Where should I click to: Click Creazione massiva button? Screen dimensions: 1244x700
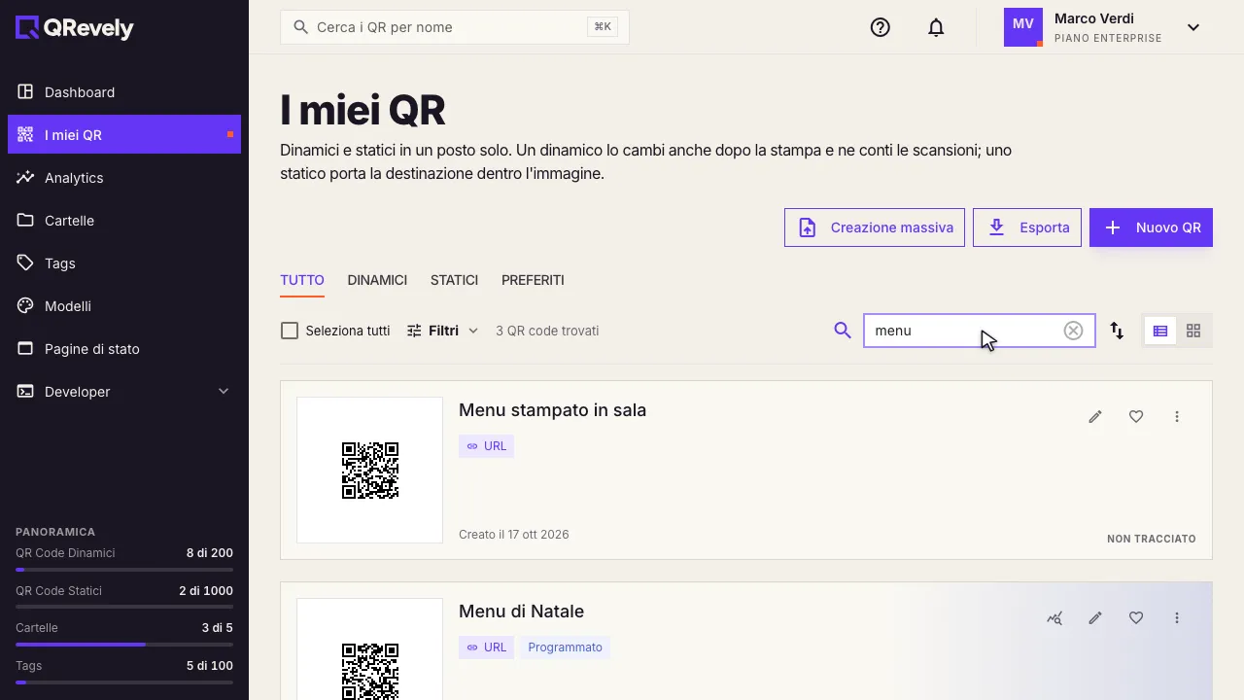coord(875,227)
